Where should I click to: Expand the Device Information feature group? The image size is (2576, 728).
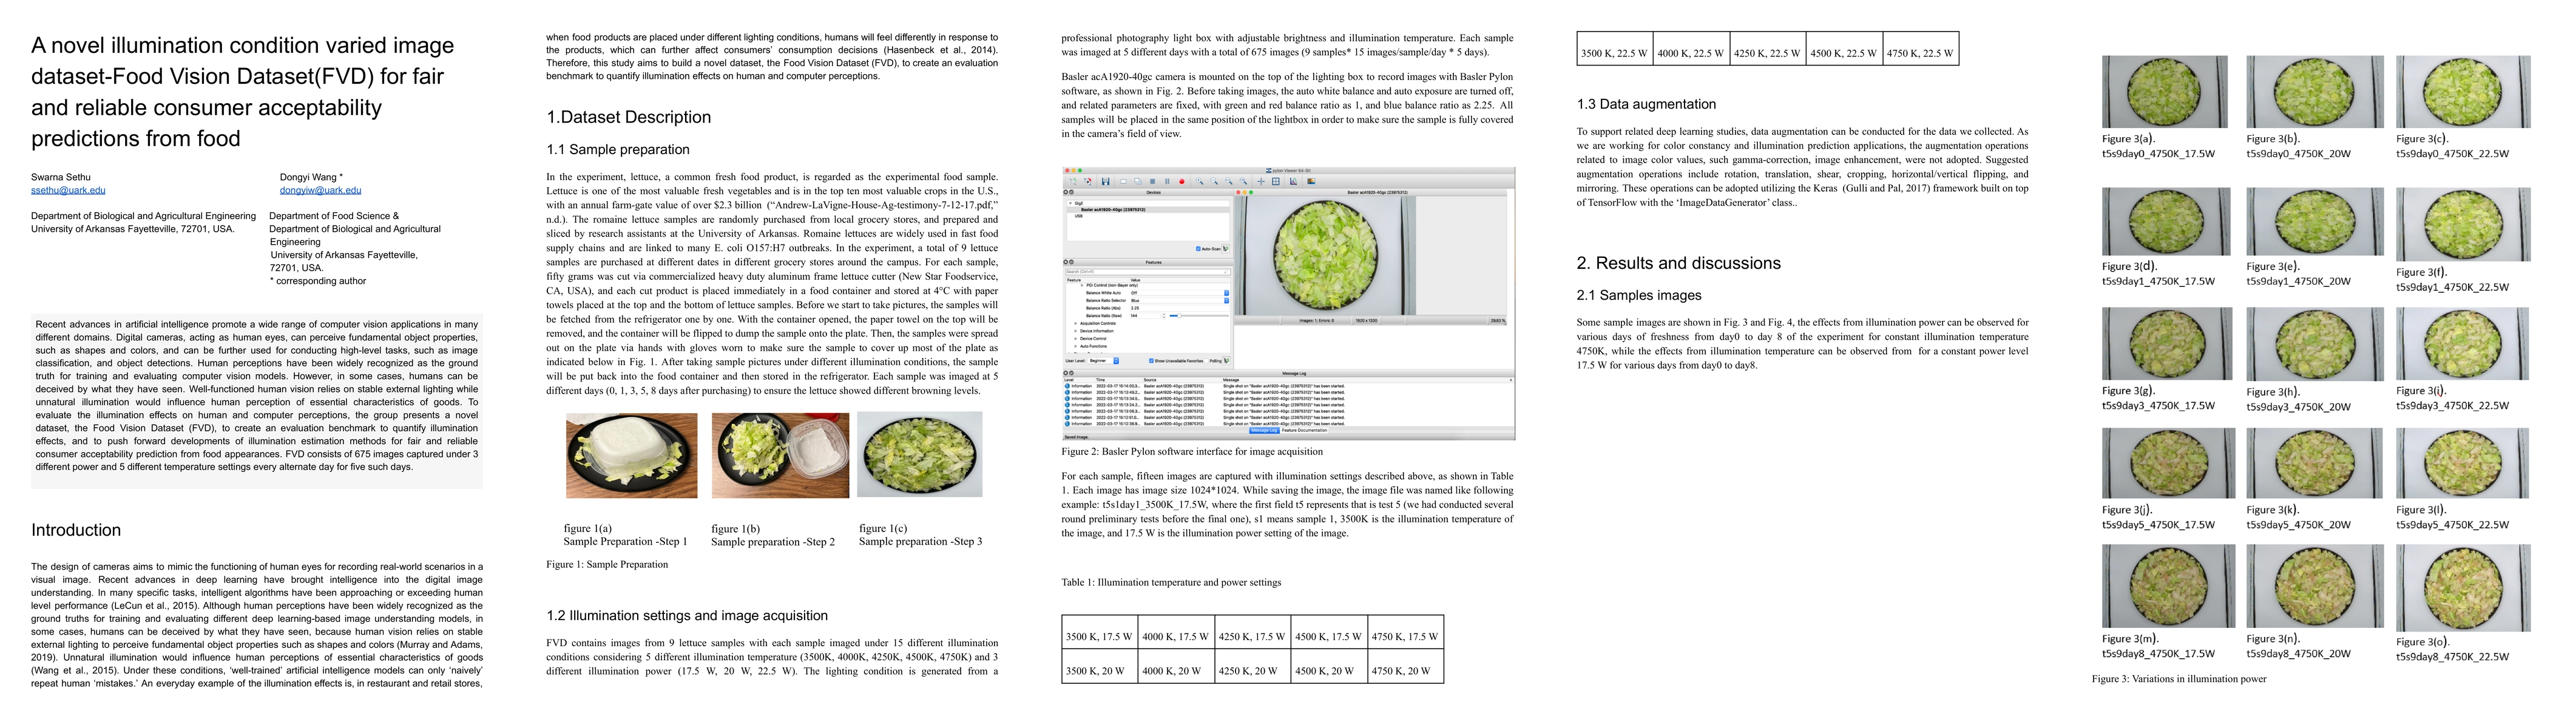coord(1076,331)
